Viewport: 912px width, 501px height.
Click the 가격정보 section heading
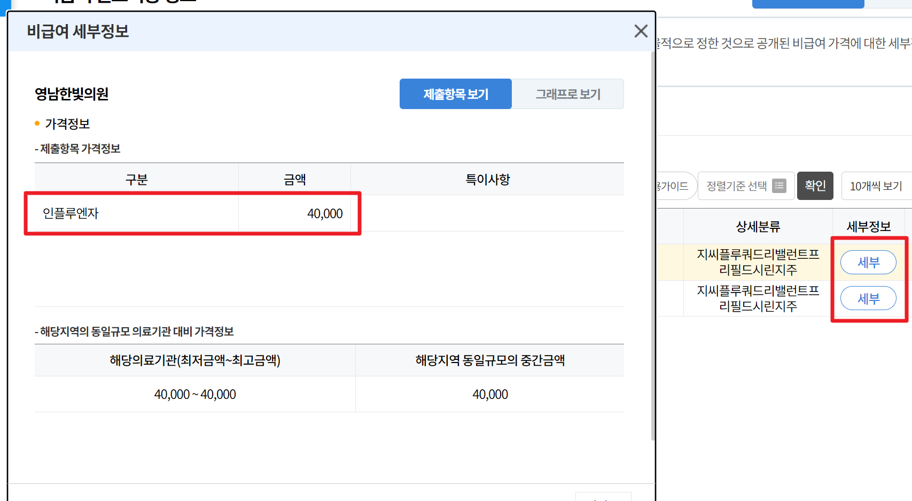67,124
